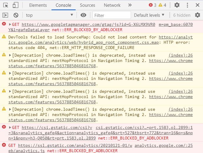203x153 pixels.
Task: Click the red error count badge
Action: (x=152, y=5)
